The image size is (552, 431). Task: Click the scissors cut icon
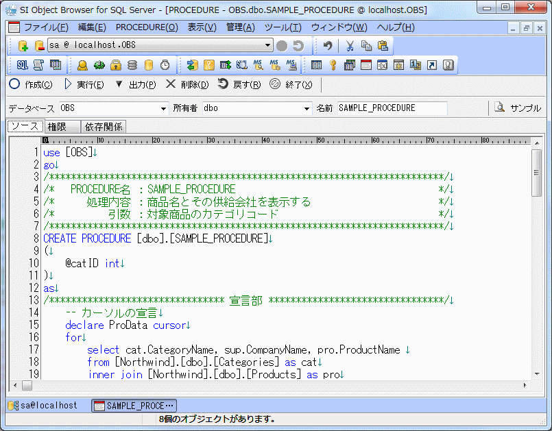[x=350, y=46]
